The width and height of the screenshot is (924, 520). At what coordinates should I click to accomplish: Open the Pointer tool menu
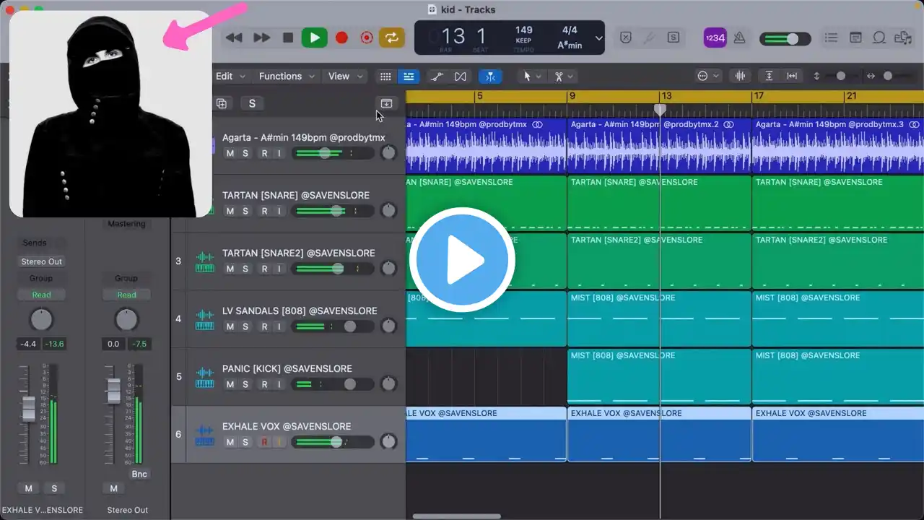tap(532, 76)
